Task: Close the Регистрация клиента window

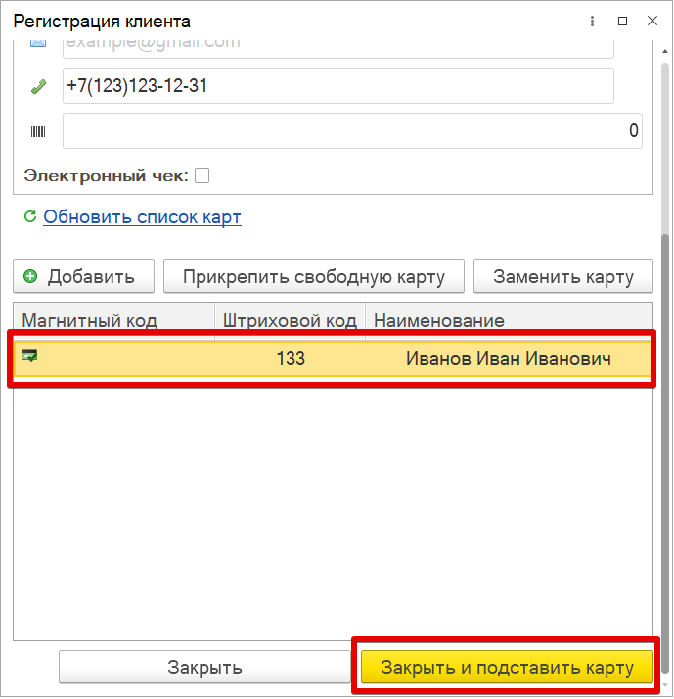Action: tap(652, 21)
